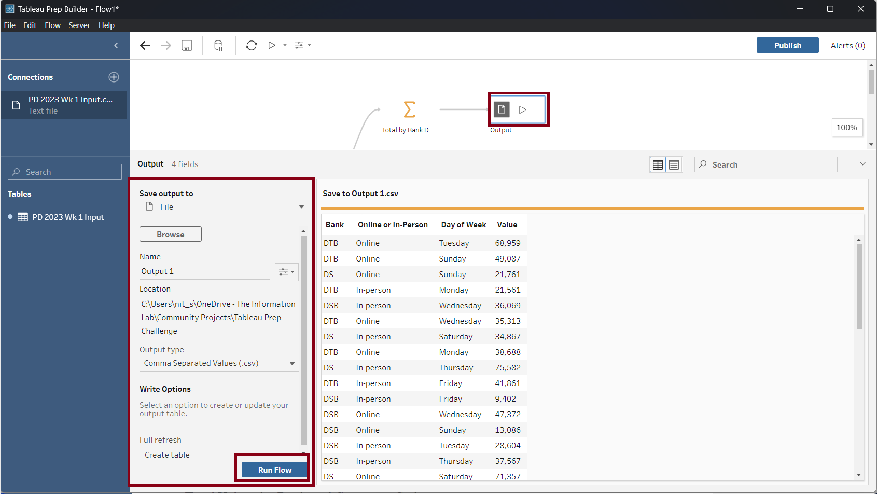Click the Output pane Search field
The height and width of the screenshot is (494, 877).
(x=766, y=165)
